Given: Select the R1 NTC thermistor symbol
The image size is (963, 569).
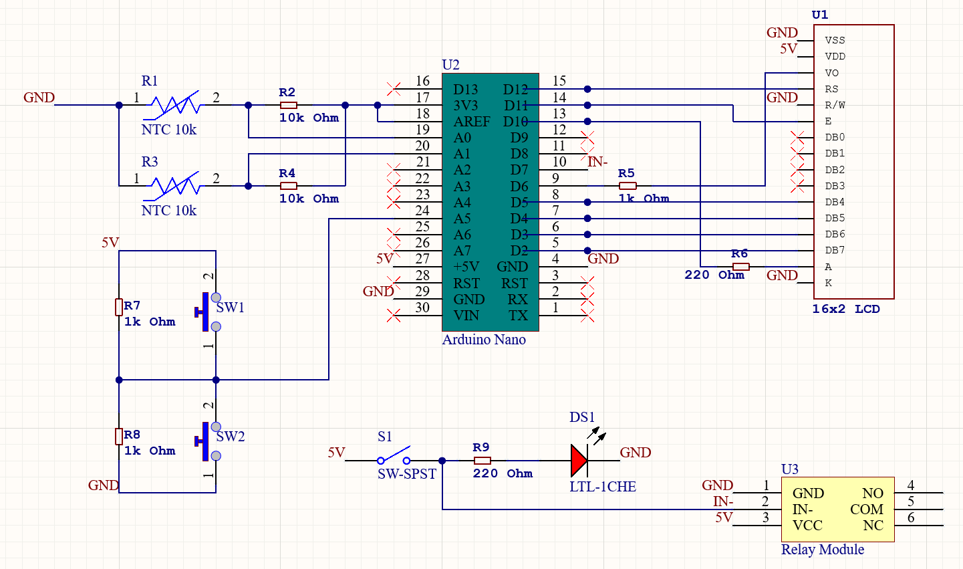Looking at the screenshot, I should pos(174,105).
